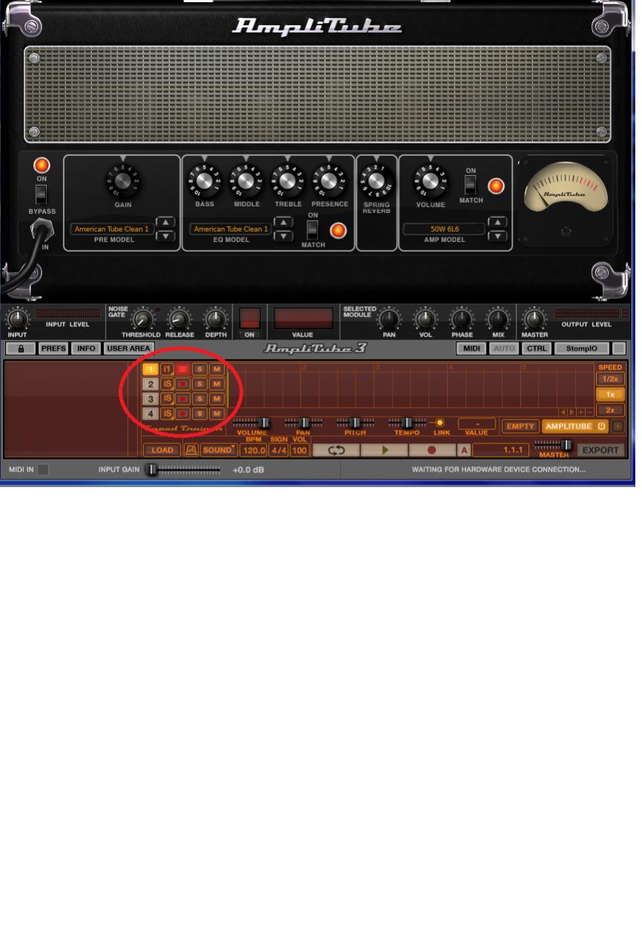Viewport: 642px width, 949px height.
Task: Select track 3 number button
Action: point(151,399)
